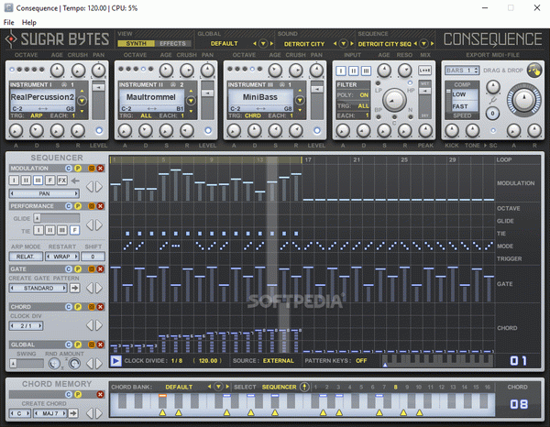
Task: Shift MODULATION sequence left arrow
Action: tap(90, 187)
